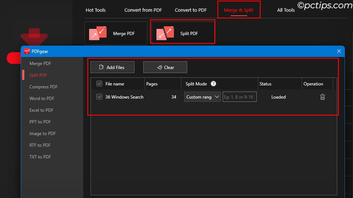Choose Compress PDF in the sidebar
Screen dimensions: 353x198
pos(44,87)
